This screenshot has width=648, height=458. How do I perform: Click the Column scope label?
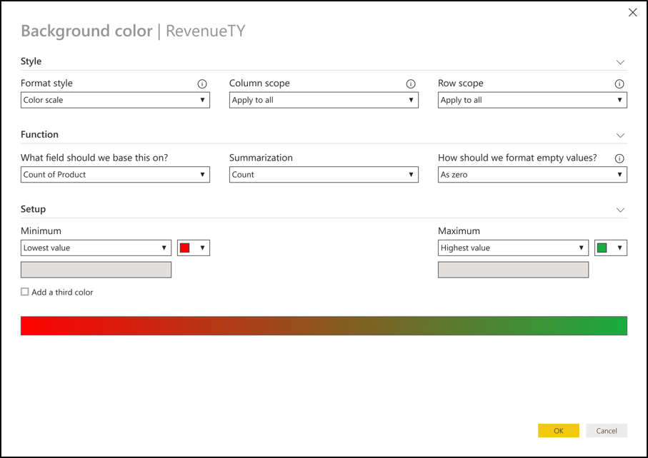[x=259, y=83]
